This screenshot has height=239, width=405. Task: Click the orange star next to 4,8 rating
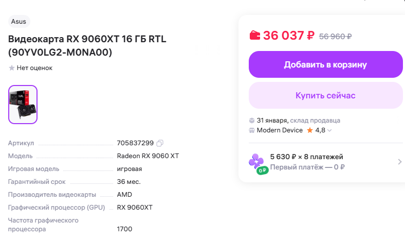tap(310, 130)
